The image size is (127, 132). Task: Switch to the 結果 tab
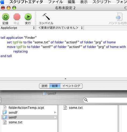55,86
